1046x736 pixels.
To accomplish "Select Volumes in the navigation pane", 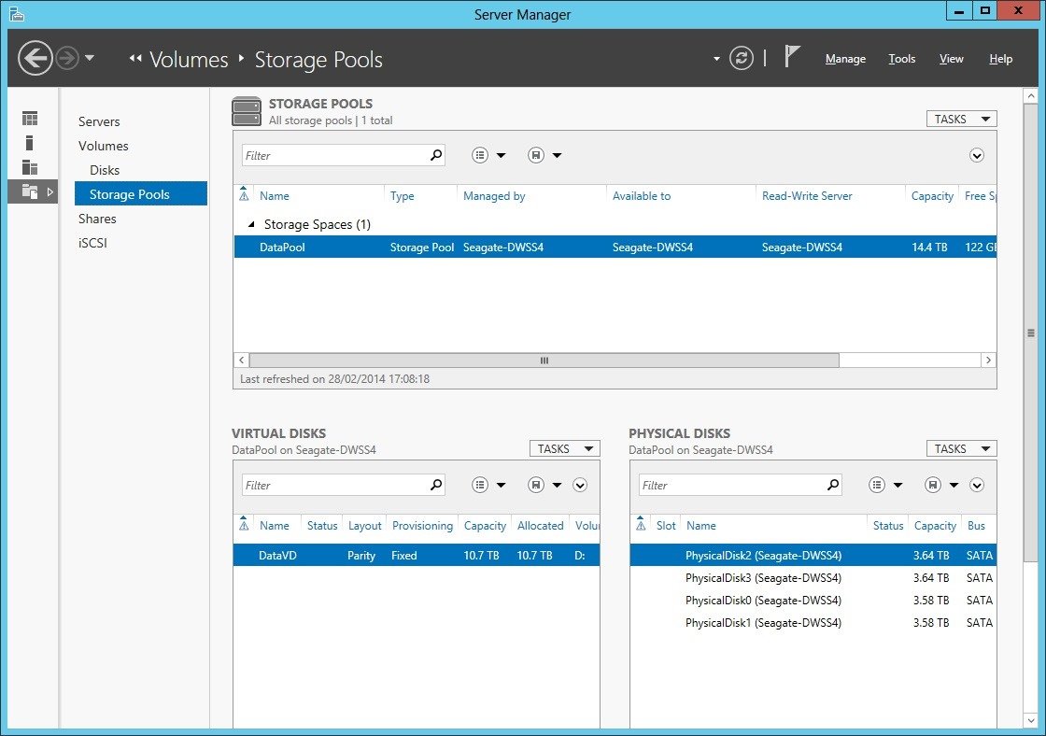I will [104, 146].
